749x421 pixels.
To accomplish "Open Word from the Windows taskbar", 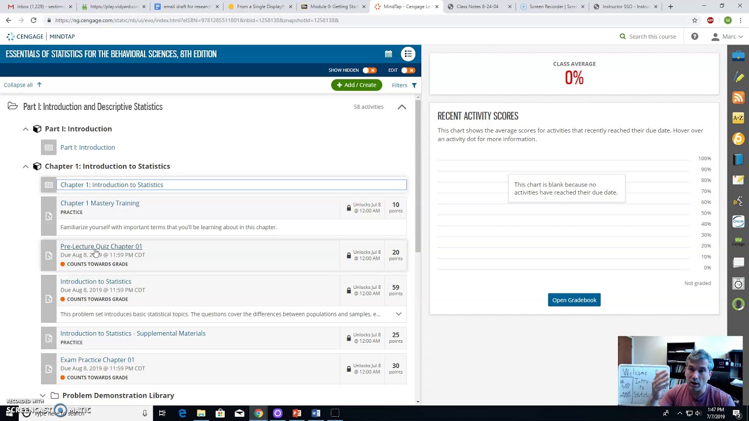I will click(x=316, y=413).
